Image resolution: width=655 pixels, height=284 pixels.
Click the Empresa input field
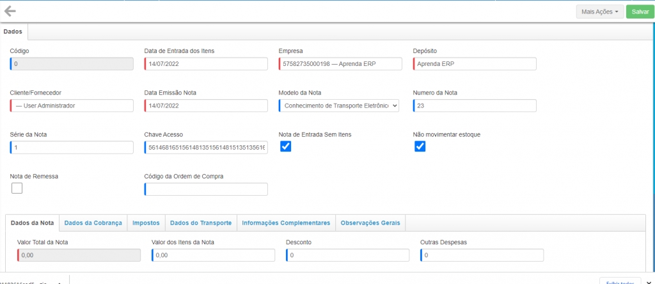click(x=340, y=64)
